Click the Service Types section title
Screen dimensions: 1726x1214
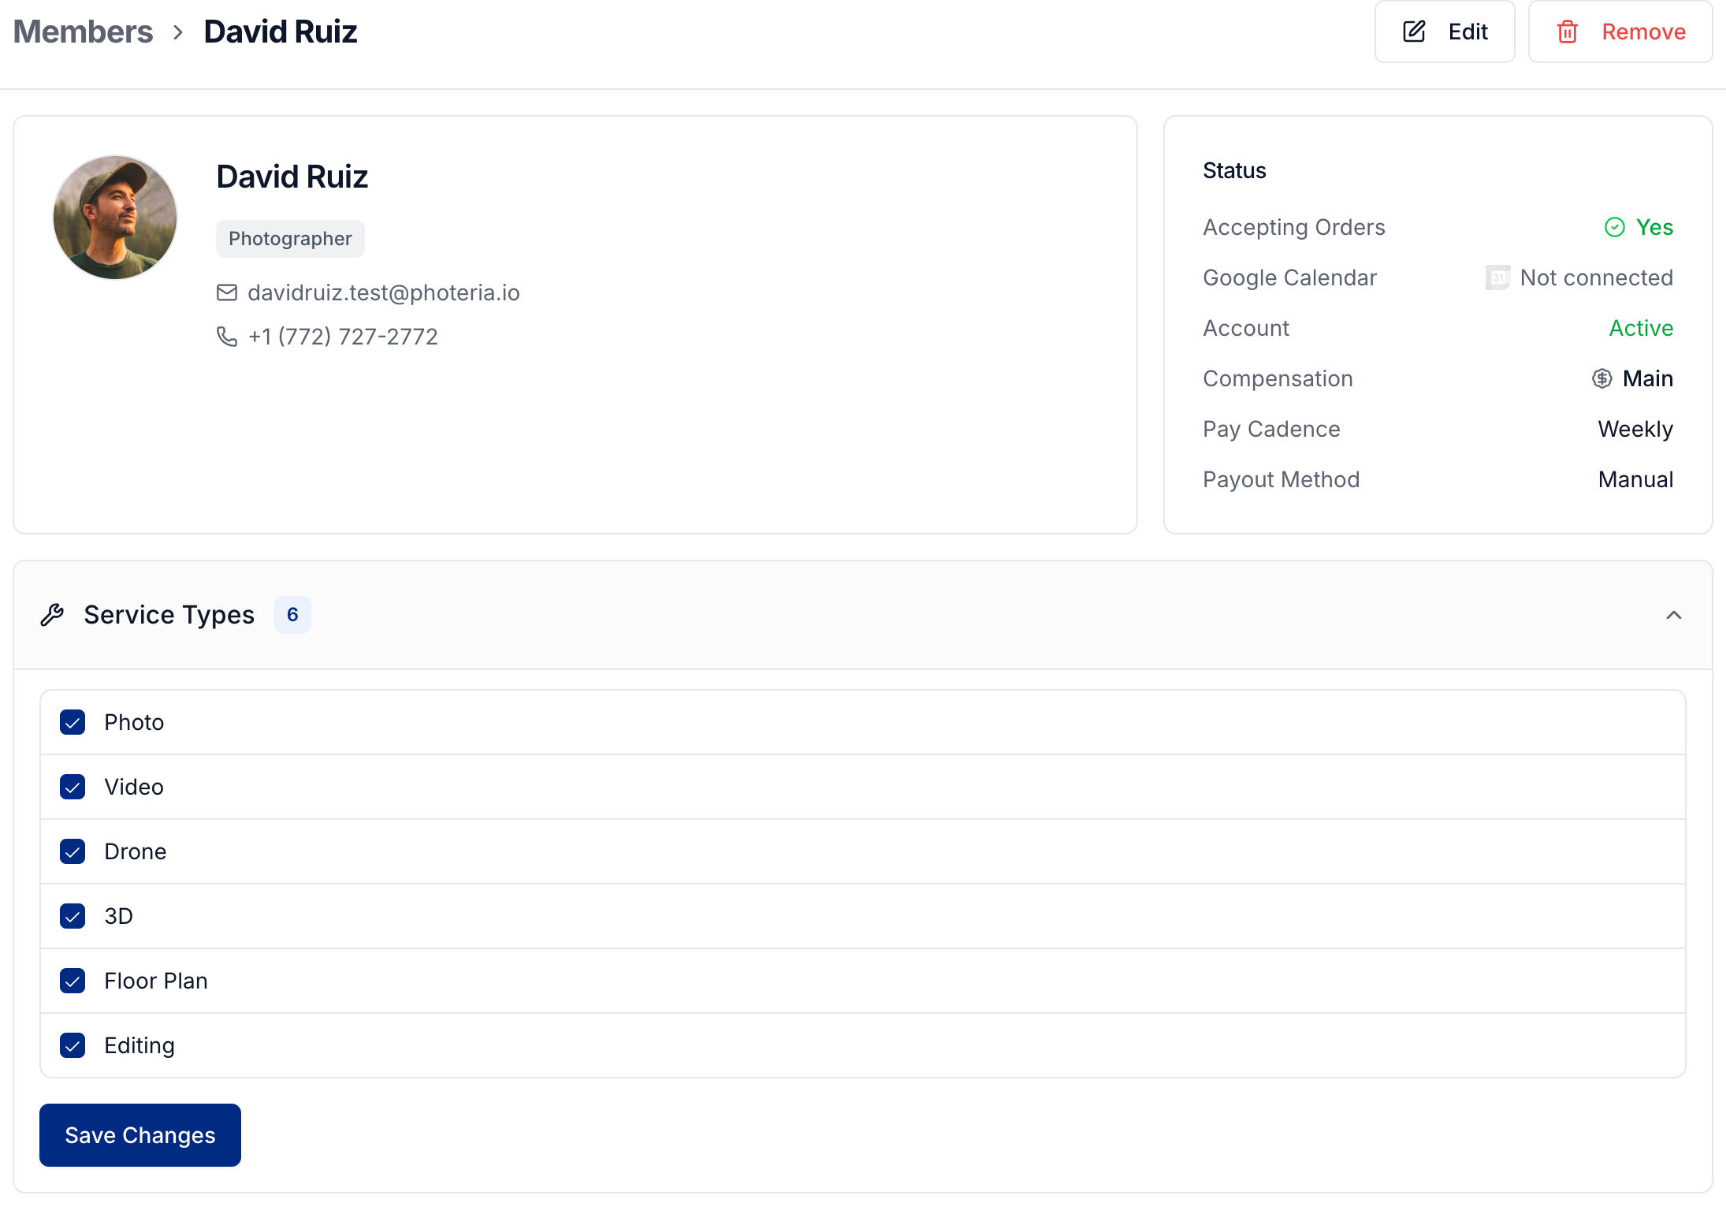[169, 615]
